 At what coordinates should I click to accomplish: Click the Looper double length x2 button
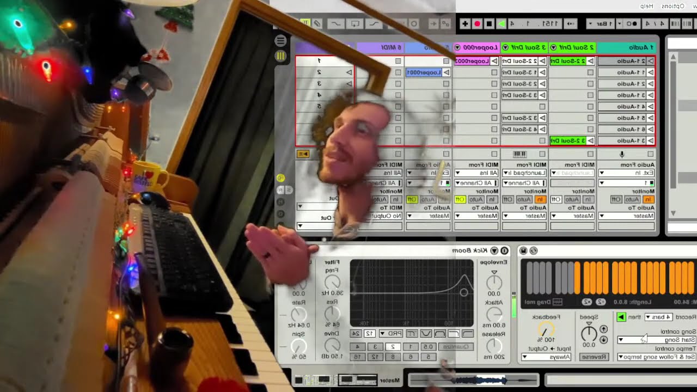click(x=587, y=302)
